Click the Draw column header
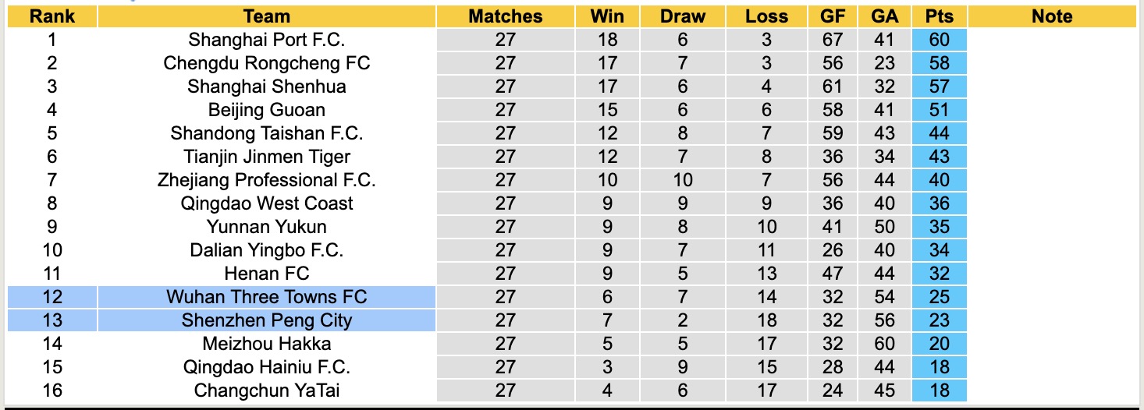 (x=682, y=16)
